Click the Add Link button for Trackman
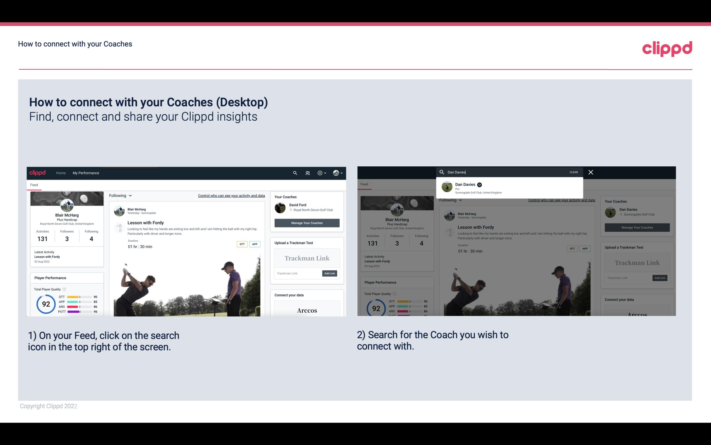The height and width of the screenshot is (445, 711). click(x=330, y=273)
